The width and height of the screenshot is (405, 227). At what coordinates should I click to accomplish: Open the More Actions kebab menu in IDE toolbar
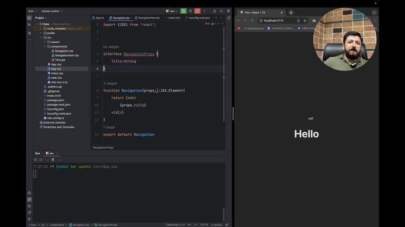(204, 11)
